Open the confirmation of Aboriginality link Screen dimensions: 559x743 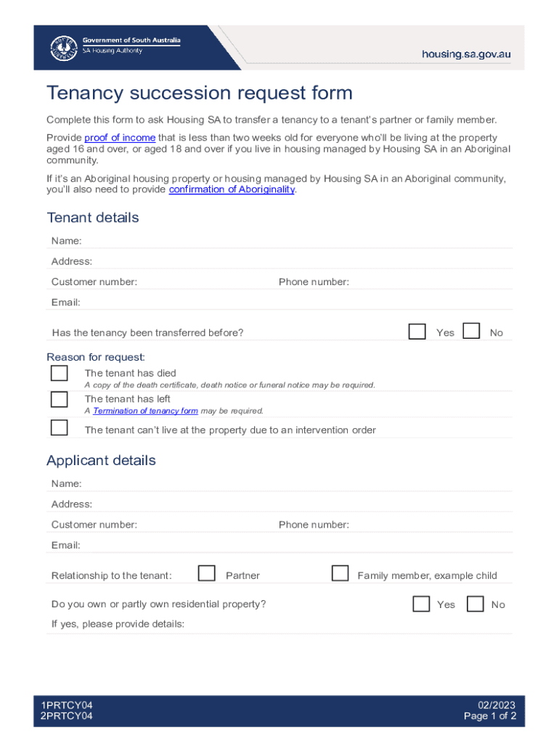pos(232,189)
